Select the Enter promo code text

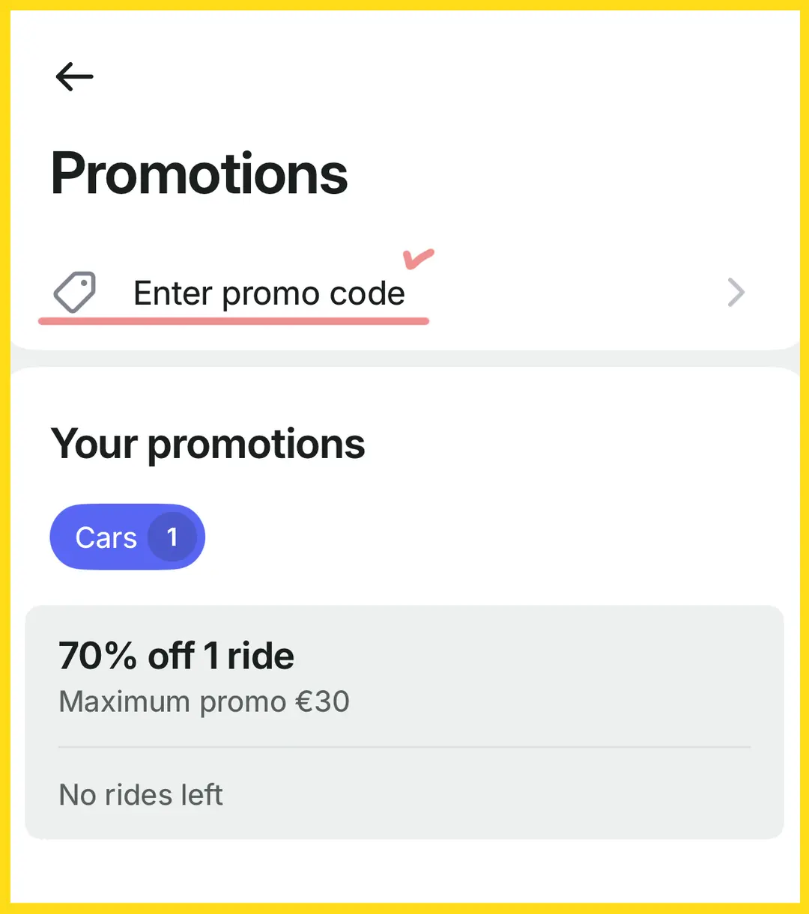(269, 293)
